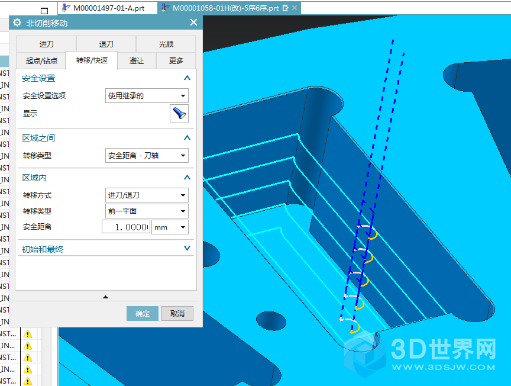Click the 确定 button
The width and height of the screenshot is (511, 386).
point(143,314)
